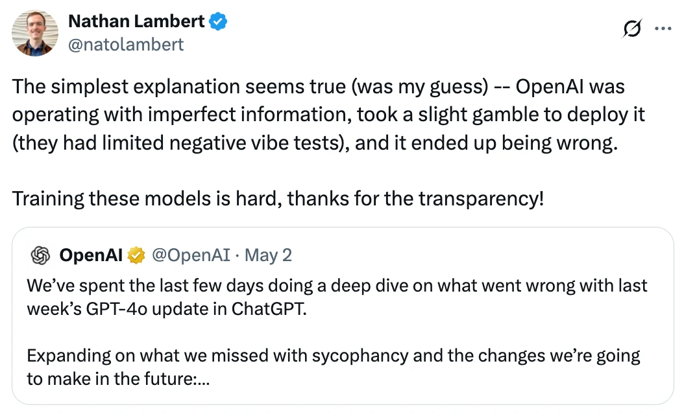The width and height of the screenshot is (684, 416).
Task: Click 'thanks for the transparency!' phrase
Action: tap(416, 199)
